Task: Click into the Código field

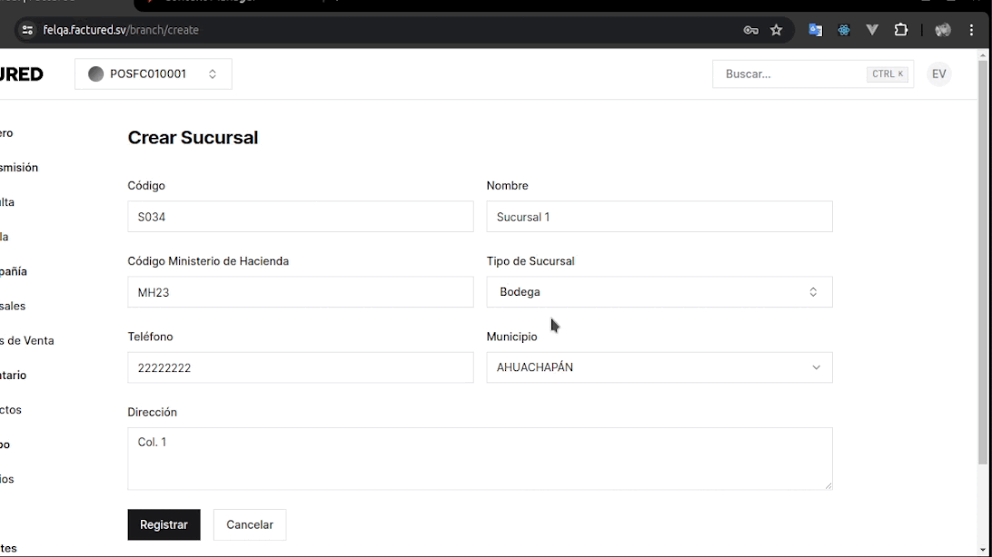Action: coord(300,217)
